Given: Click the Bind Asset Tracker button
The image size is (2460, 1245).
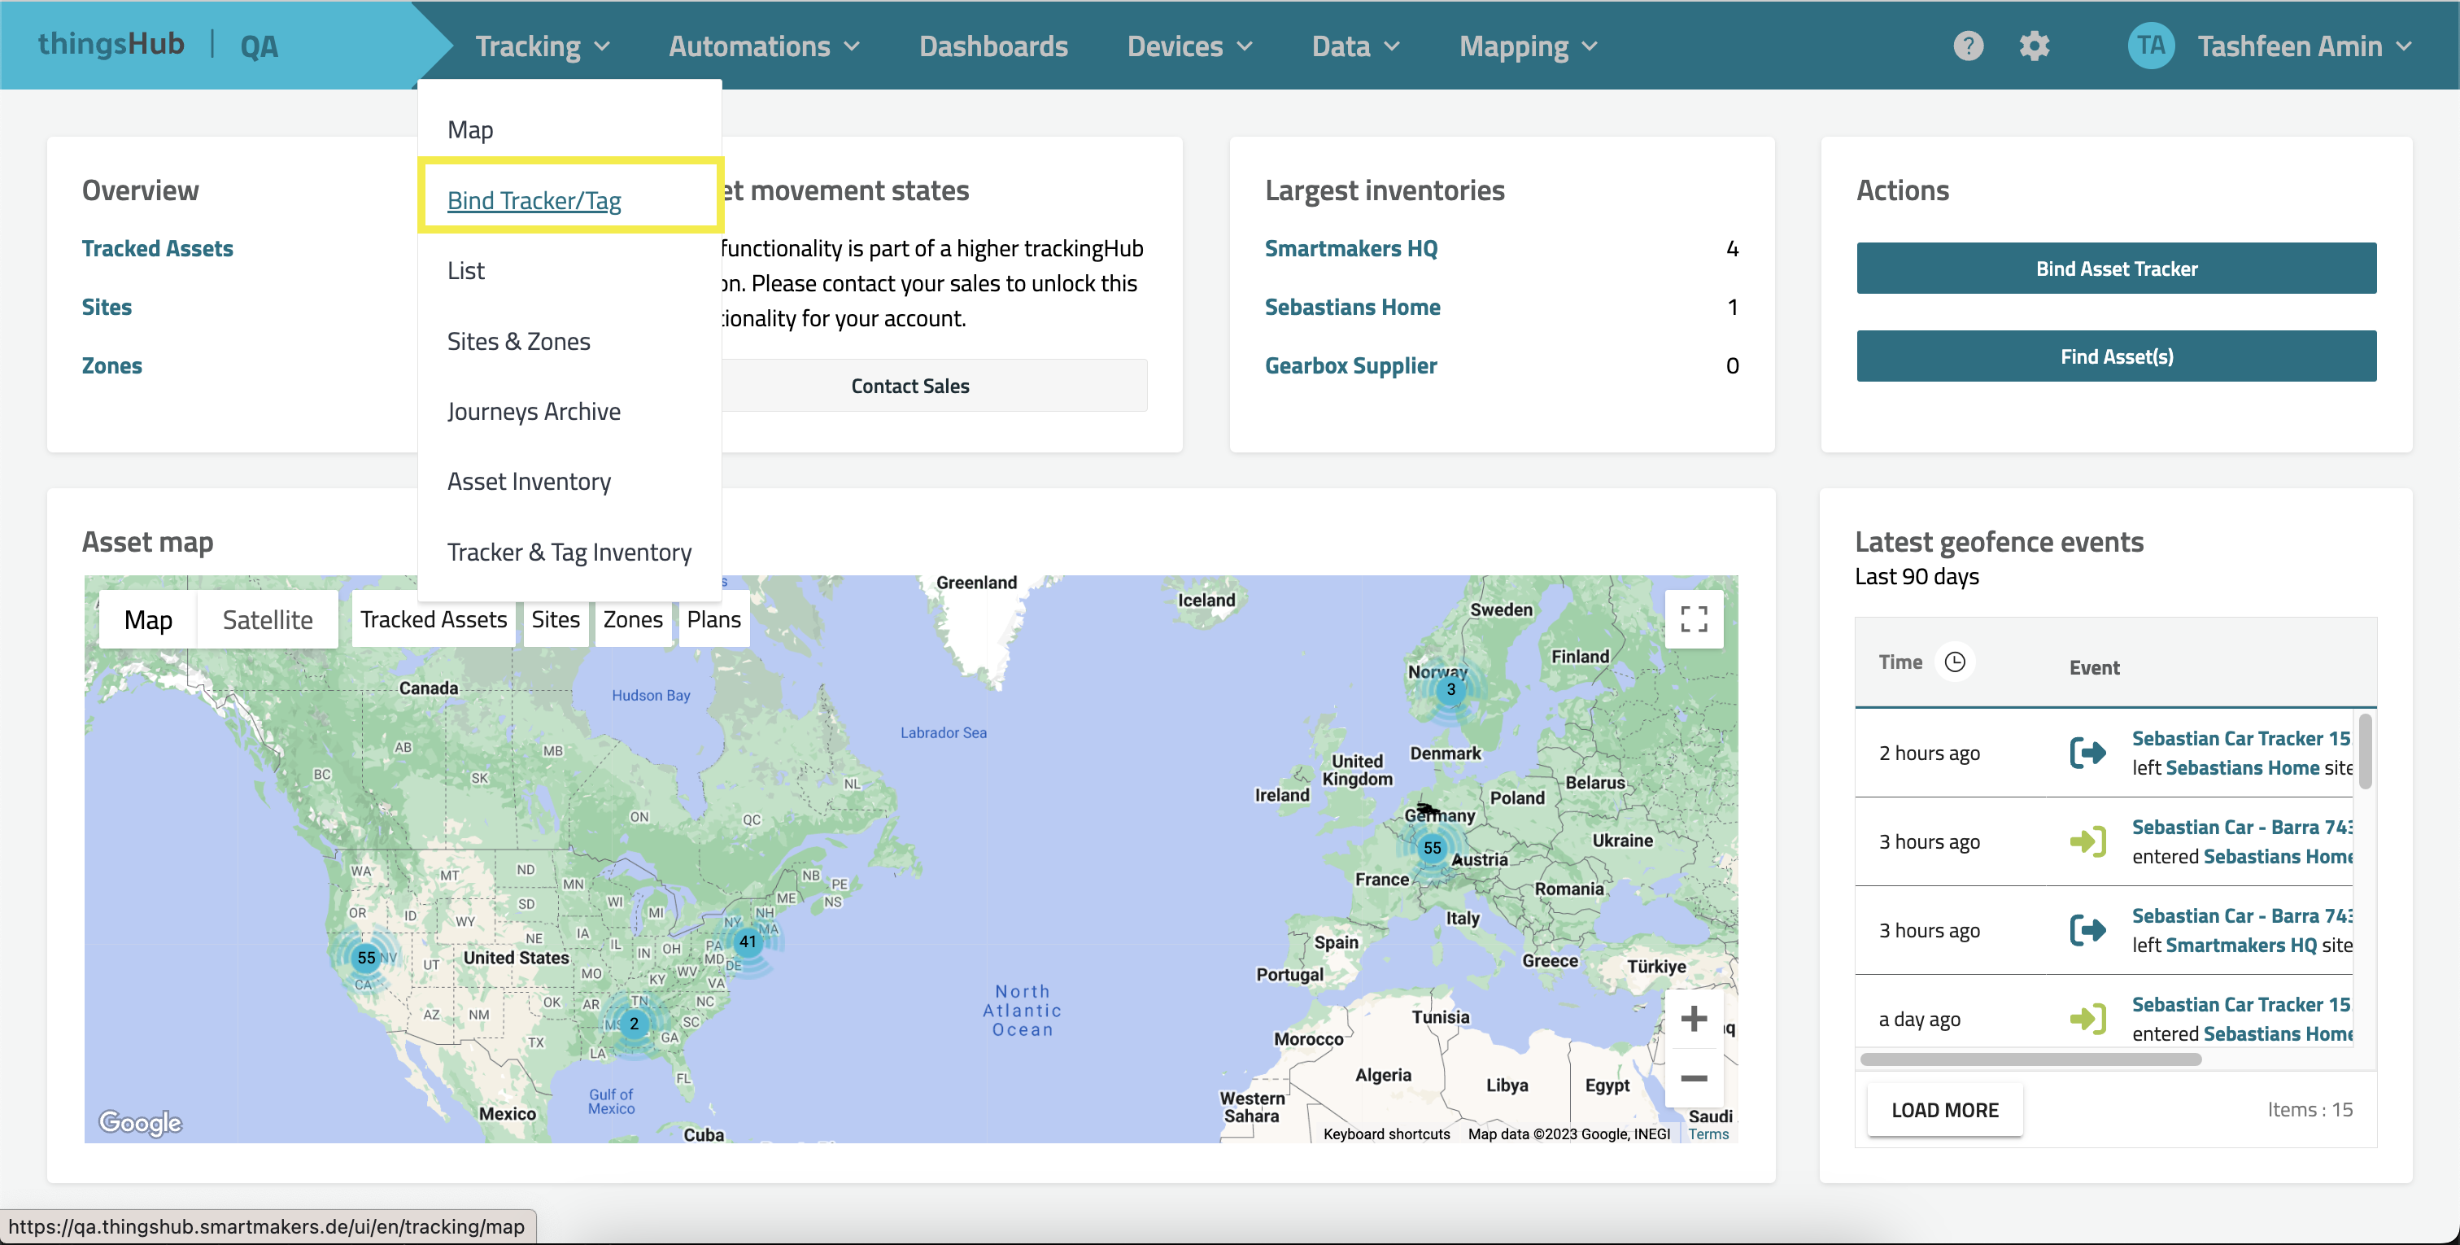Looking at the screenshot, I should pos(2115,269).
